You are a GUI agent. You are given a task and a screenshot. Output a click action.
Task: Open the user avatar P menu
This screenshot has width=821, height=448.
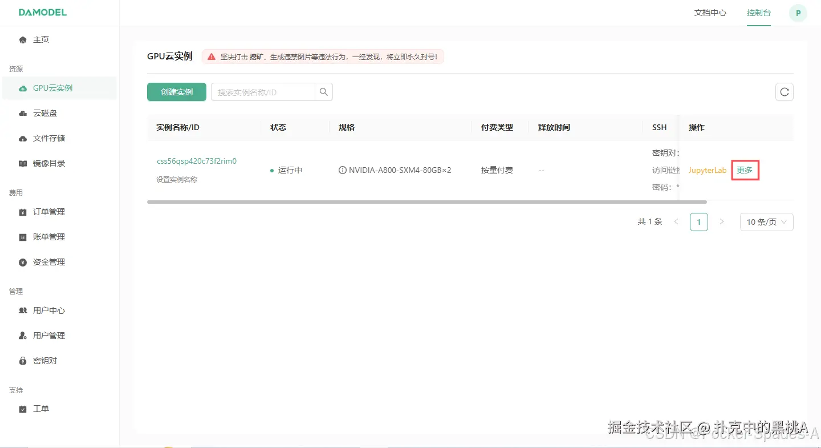pos(798,13)
